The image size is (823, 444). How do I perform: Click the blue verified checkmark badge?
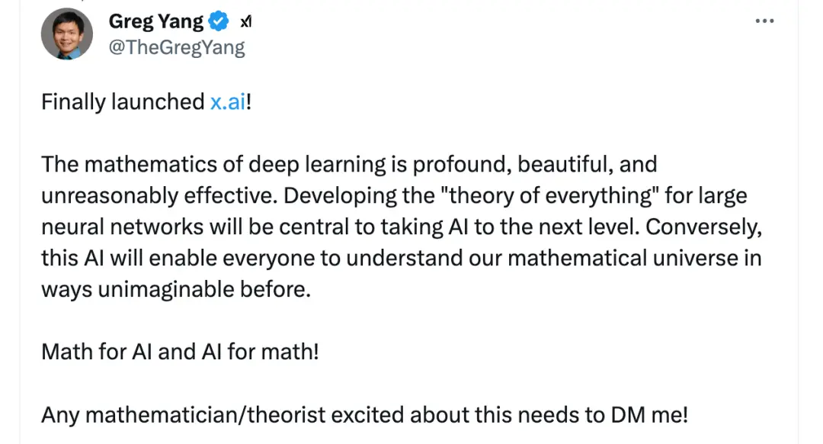(x=218, y=22)
